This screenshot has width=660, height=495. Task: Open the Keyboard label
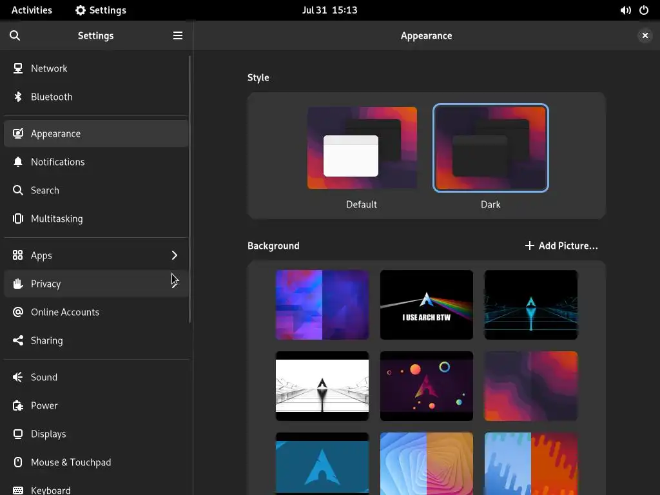point(50,490)
